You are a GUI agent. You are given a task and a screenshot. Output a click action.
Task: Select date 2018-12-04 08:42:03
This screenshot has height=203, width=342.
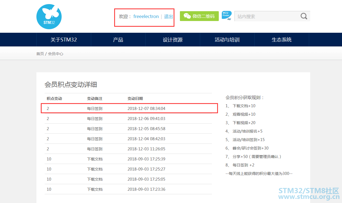146,139
